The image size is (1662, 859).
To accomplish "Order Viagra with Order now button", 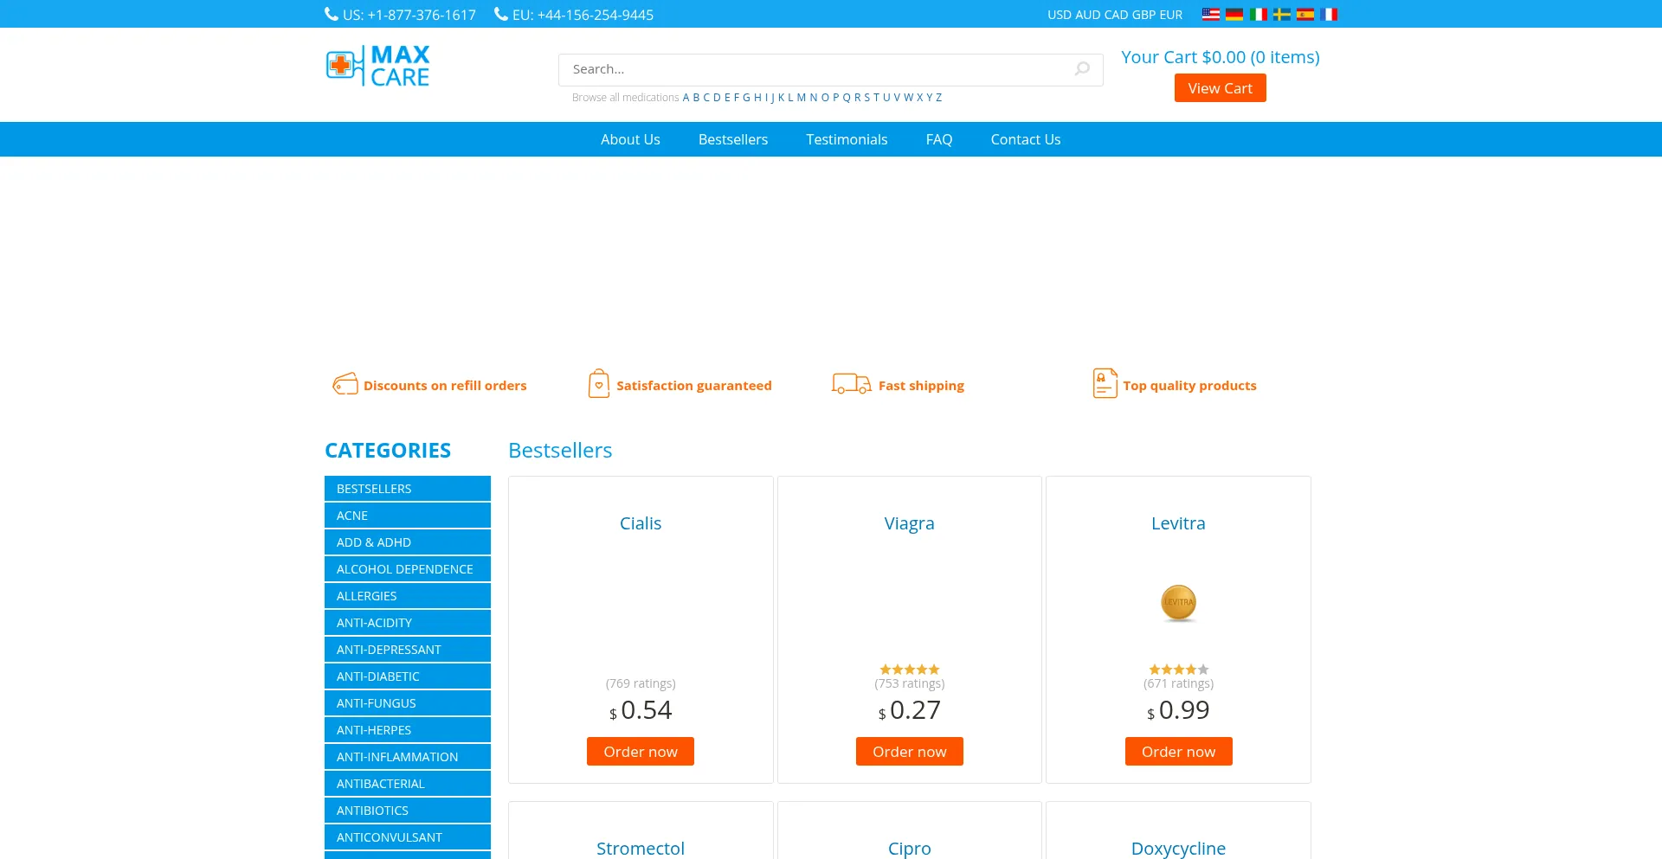I will point(909,752).
